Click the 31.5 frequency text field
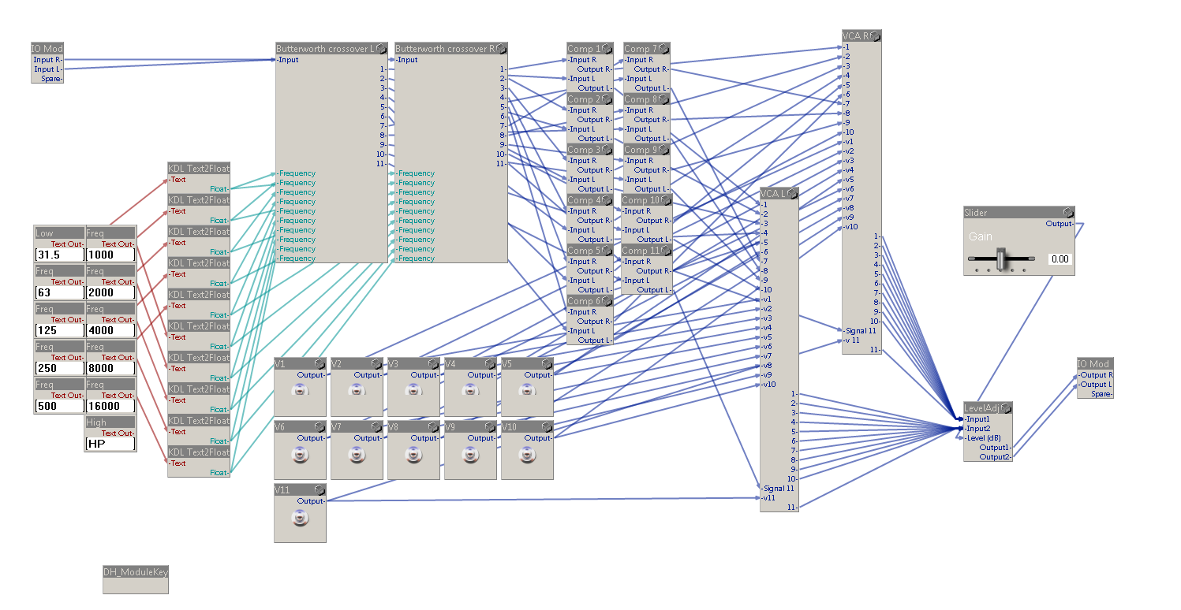The width and height of the screenshot is (1181, 610). (x=59, y=255)
